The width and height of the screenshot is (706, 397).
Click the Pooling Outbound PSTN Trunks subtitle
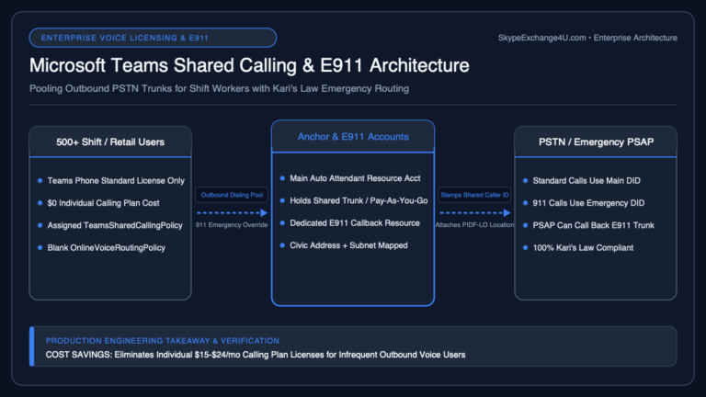point(219,88)
